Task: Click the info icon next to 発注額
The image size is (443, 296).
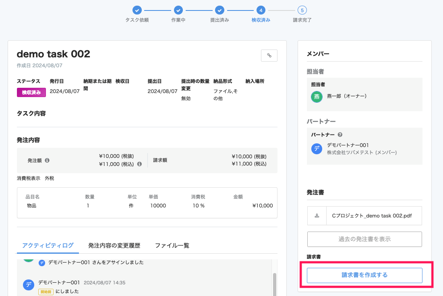Action: point(47,160)
